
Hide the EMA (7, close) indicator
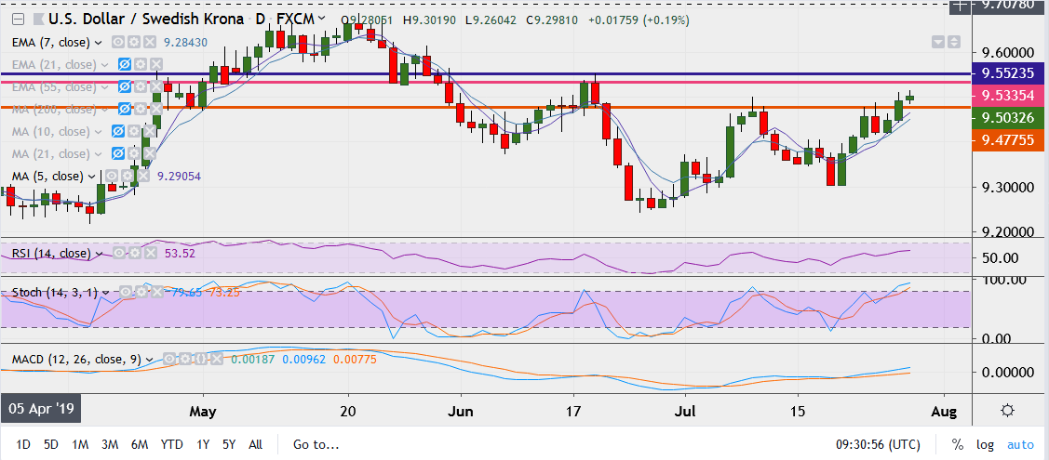click(118, 42)
